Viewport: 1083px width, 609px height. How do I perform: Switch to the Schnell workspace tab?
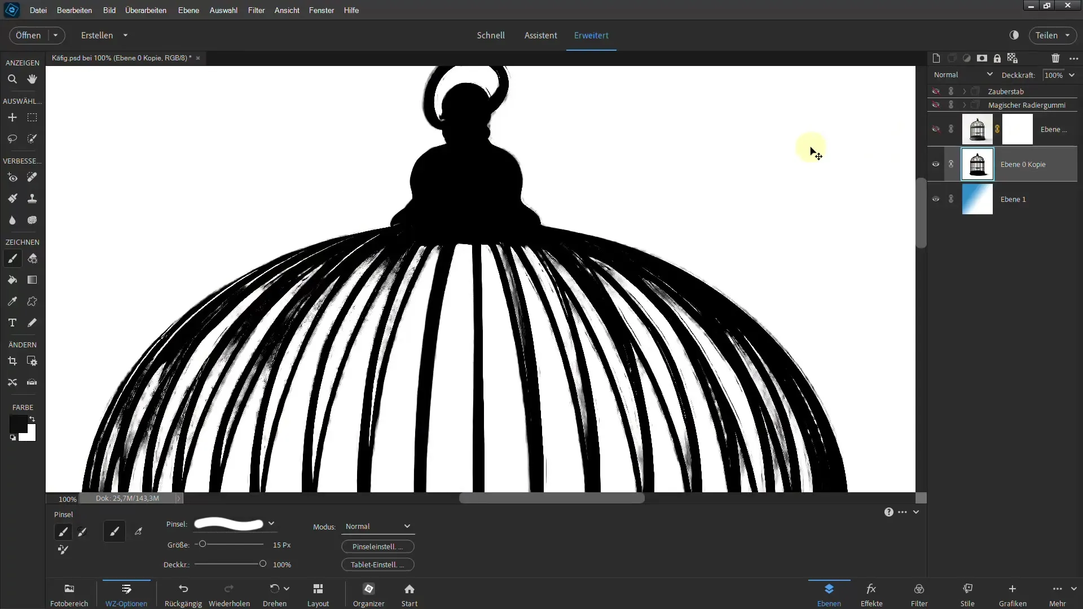point(490,35)
